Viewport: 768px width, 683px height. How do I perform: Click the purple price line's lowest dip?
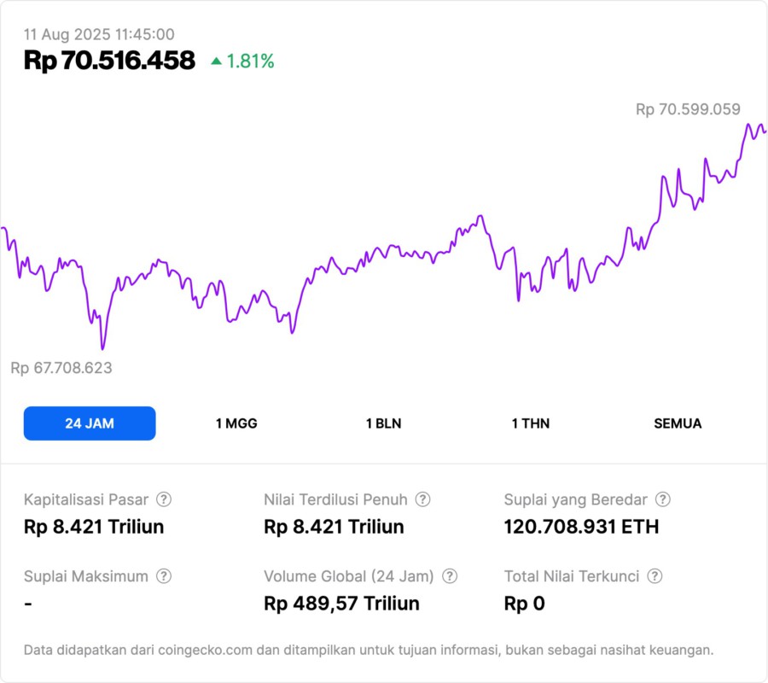tap(102, 347)
